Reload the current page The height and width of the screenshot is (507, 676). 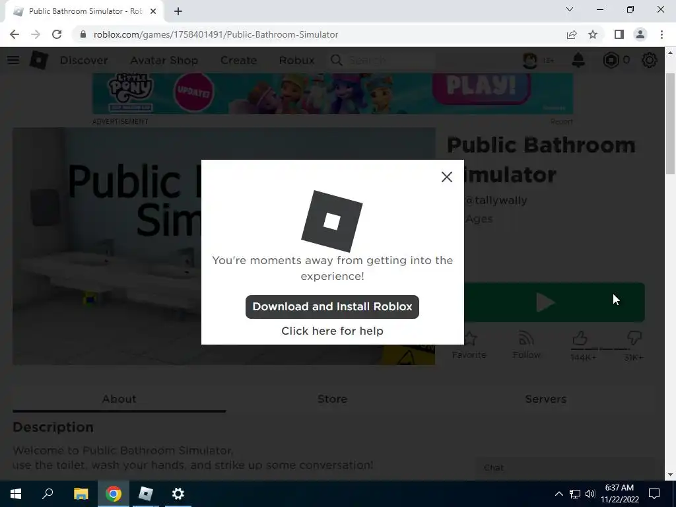coord(57,34)
